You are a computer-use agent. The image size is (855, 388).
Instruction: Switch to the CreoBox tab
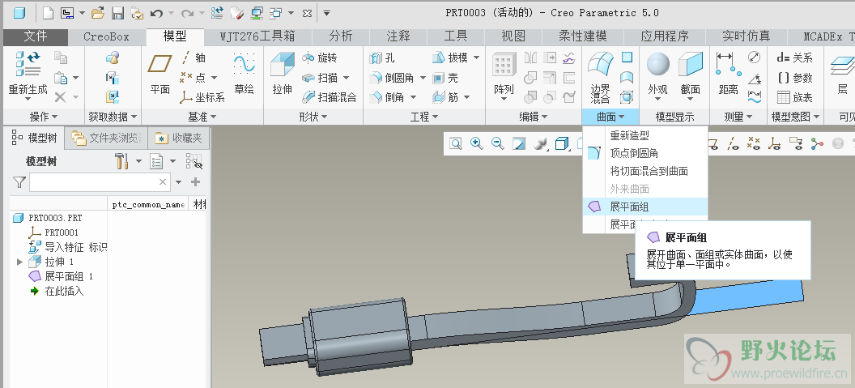tap(106, 37)
